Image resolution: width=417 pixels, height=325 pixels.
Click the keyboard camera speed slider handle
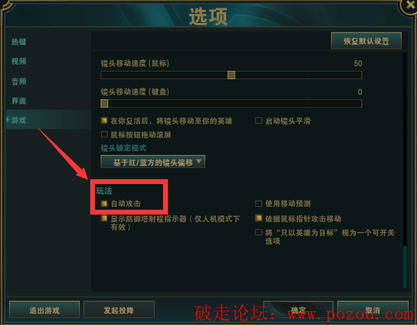click(104, 103)
